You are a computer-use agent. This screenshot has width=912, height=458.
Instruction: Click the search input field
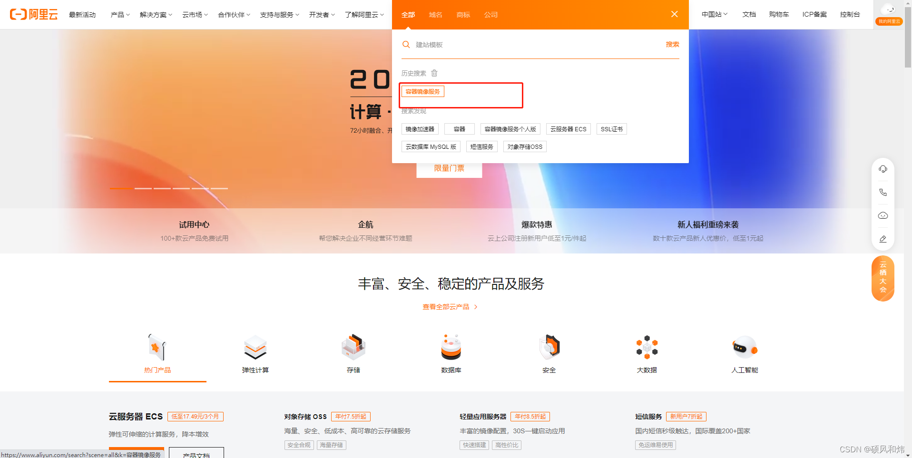538,45
